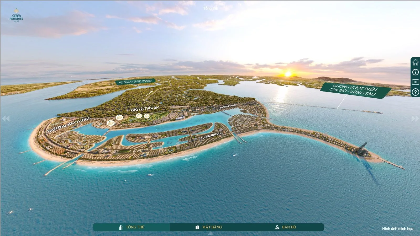Viewport: 420px width, 236px height.
Task: Click the Đường Hải Vương road label
Action: pos(69,125)
